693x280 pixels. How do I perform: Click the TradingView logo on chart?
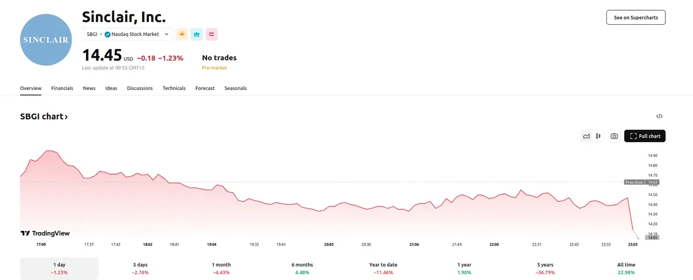pos(45,233)
